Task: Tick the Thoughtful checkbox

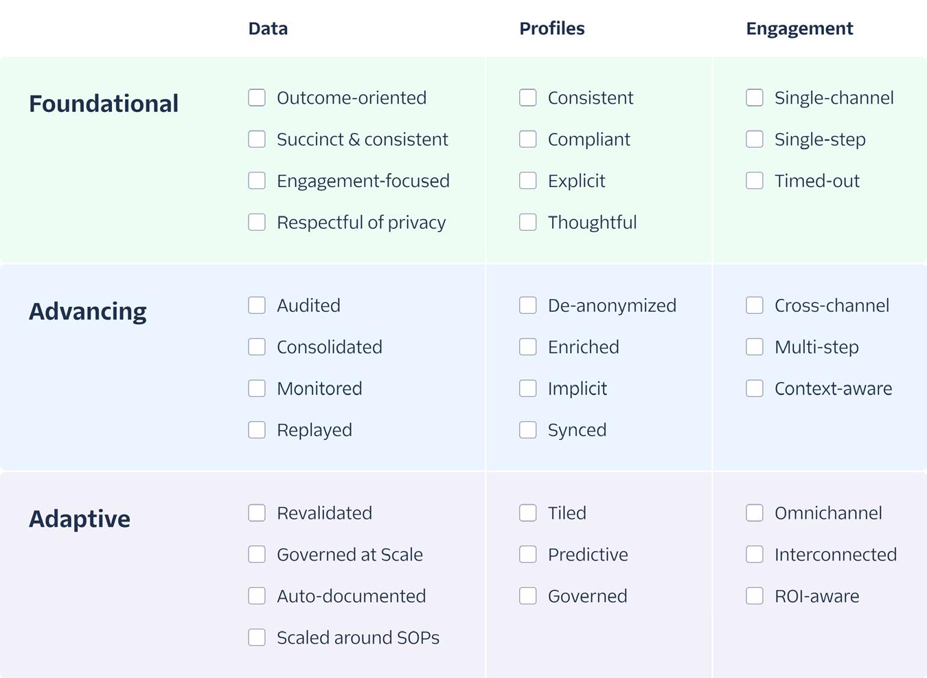Action: coord(528,222)
